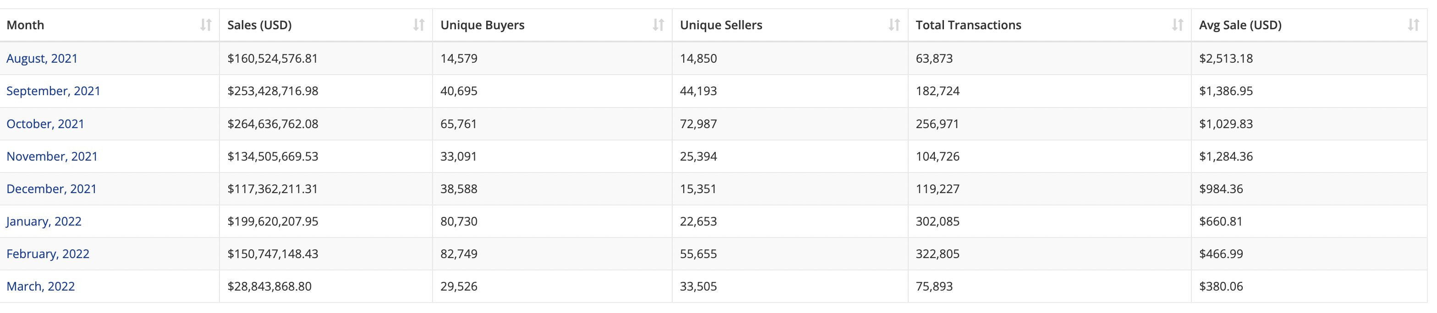The width and height of the screenshot is (1437, 313).
Task: Click the sort icon in Month column
Action: tap(206, 25)
